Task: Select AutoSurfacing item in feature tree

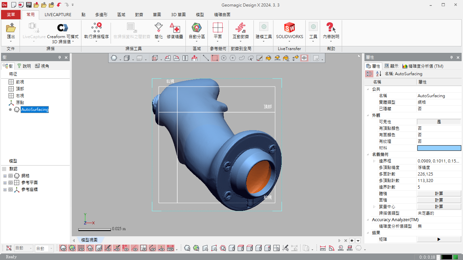Action: (x=35, y=110)
